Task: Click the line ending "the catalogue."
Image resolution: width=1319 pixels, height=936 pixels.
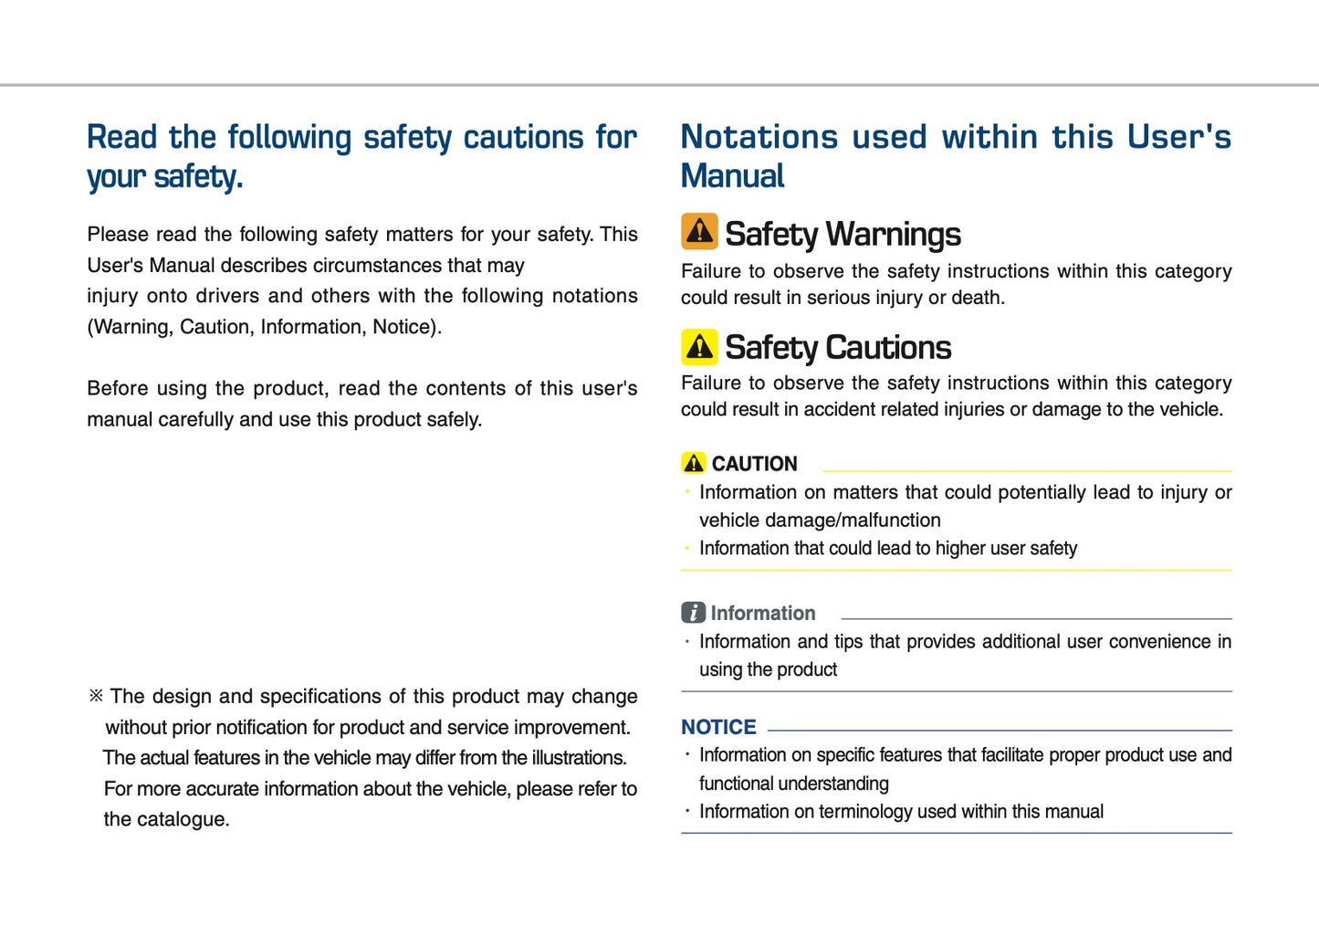Action: [166, 819]
